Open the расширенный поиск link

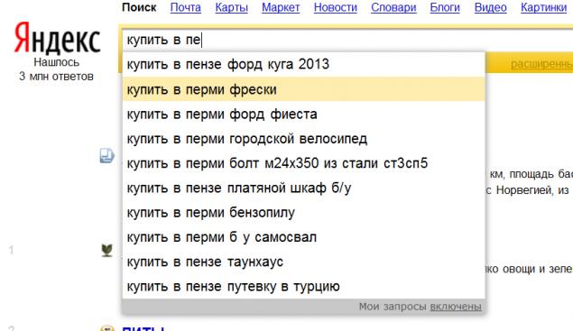point(541,64)
